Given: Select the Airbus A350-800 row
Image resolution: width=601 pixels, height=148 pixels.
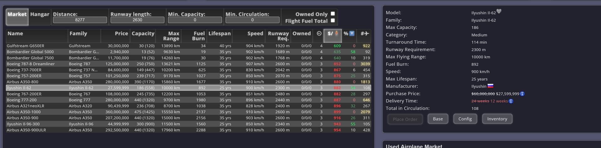Looking at the screenshot, I should pos(188,82).
